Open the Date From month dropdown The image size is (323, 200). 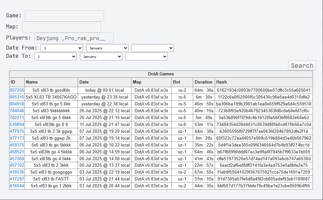click(x=107, y=48)
